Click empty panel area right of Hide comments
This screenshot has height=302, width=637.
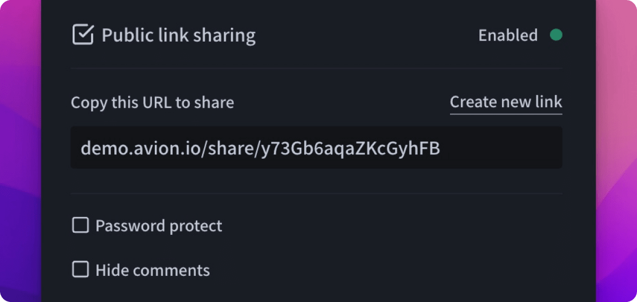click(x=388, y=270)
